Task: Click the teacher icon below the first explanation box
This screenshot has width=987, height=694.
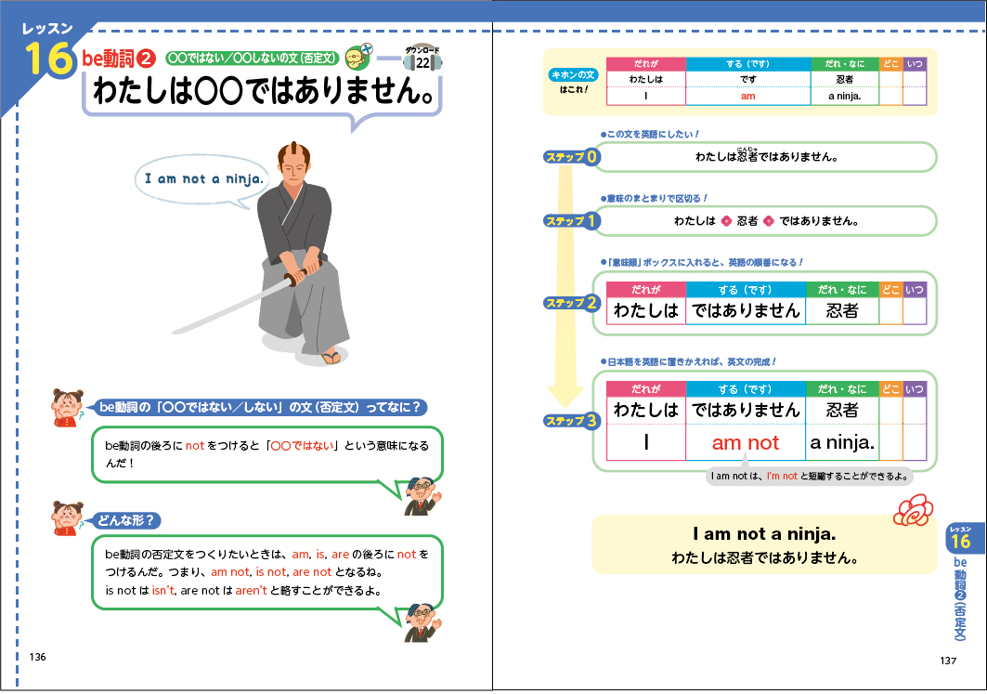Action: (422, 496)
